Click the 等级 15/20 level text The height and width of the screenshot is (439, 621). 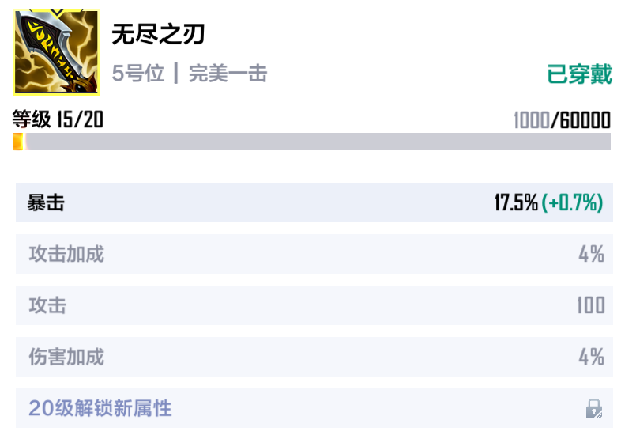click(58, 119)
